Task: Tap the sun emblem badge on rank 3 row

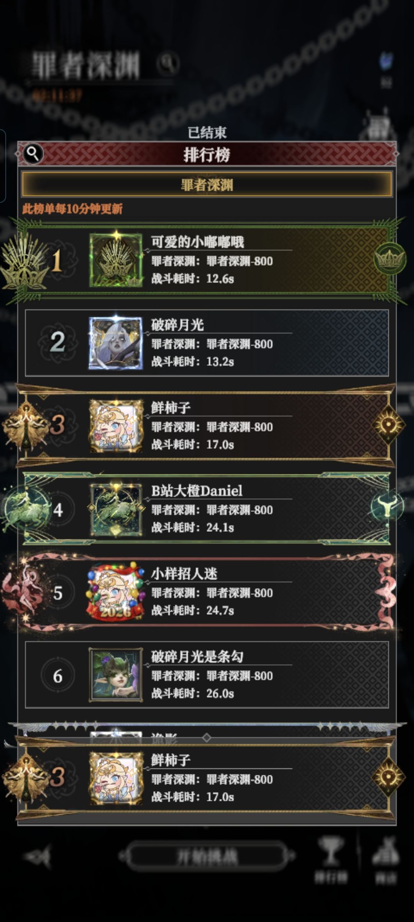Action: (389, 425)
